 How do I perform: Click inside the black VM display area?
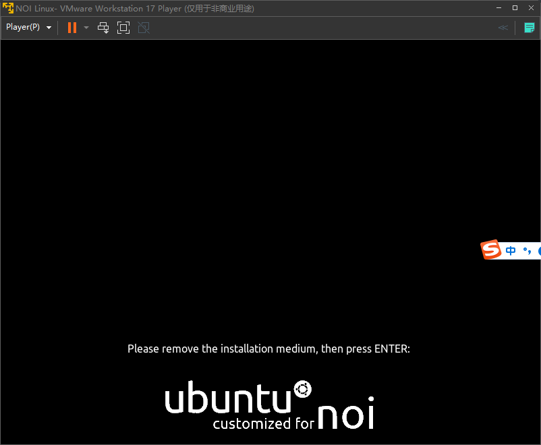tap(270, 169)
